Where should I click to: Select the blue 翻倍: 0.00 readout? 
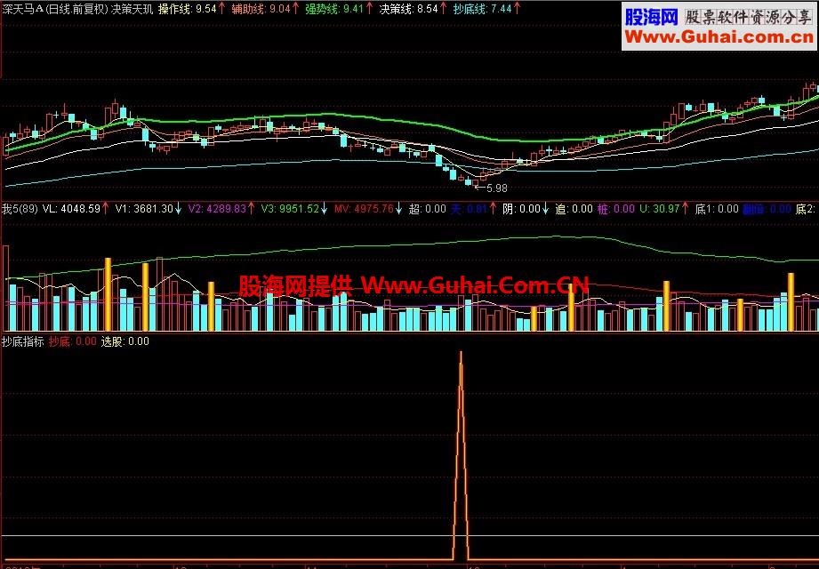point(767,209)
